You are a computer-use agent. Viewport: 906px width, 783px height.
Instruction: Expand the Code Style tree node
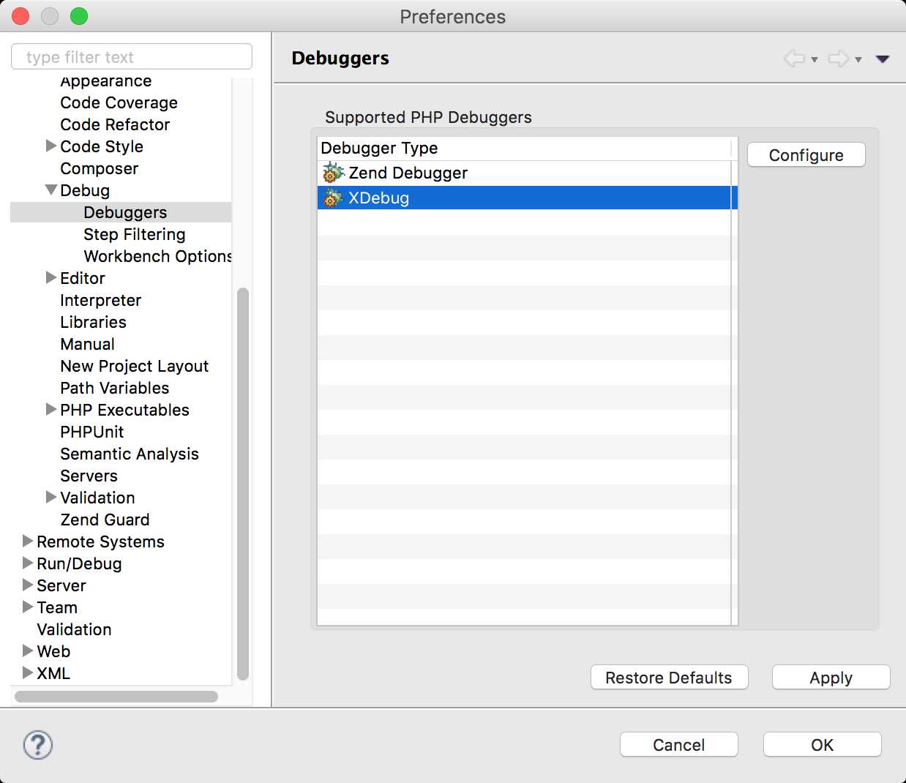51,146
